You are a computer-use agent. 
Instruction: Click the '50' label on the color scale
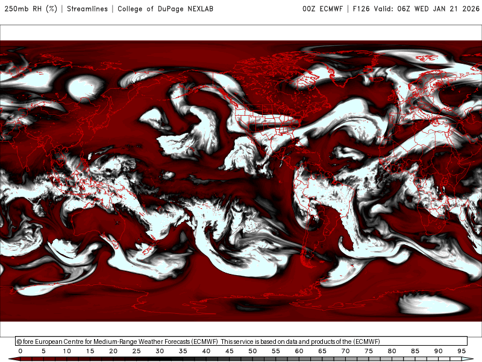[252, 351]
